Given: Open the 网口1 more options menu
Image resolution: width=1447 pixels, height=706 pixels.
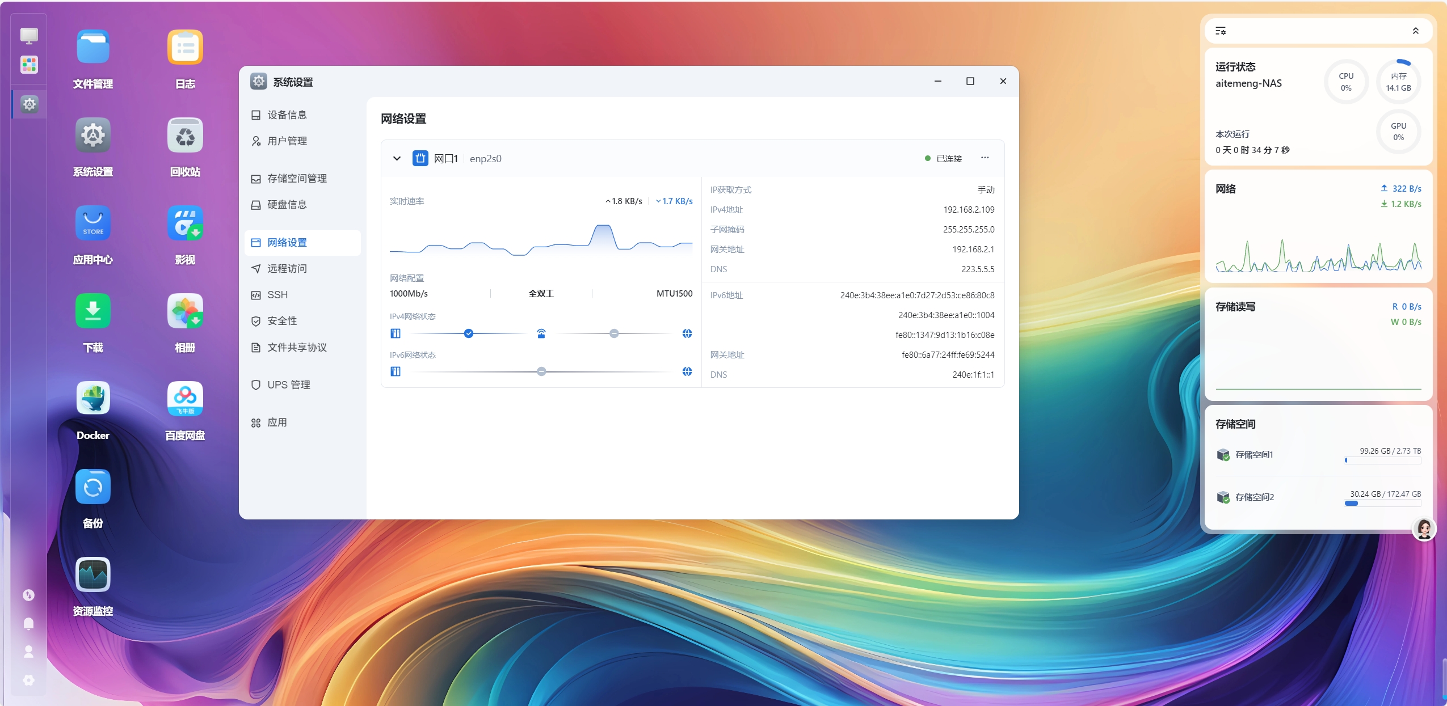Looking at the screenshot, I should point(985,158).
